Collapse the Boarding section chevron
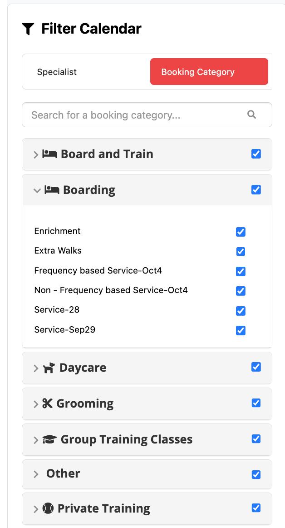 coord(37,190)
